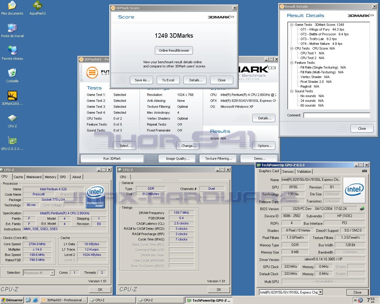The height and width of the screenshot is (304, 380).
Task: Select the Corbeille recycle bin icon
Action: point(12,76)
